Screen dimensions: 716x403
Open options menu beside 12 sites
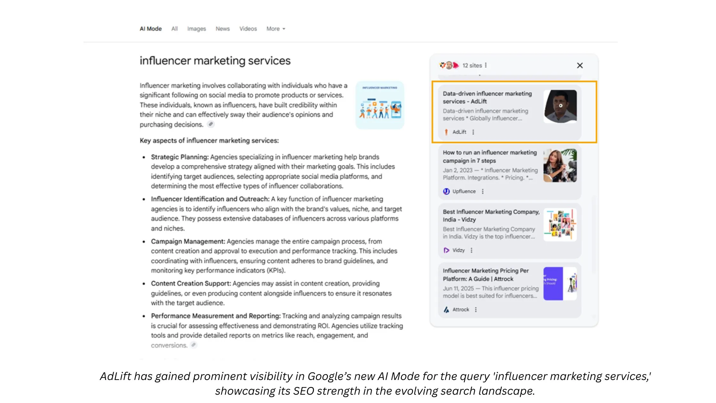tap(486, 65)
